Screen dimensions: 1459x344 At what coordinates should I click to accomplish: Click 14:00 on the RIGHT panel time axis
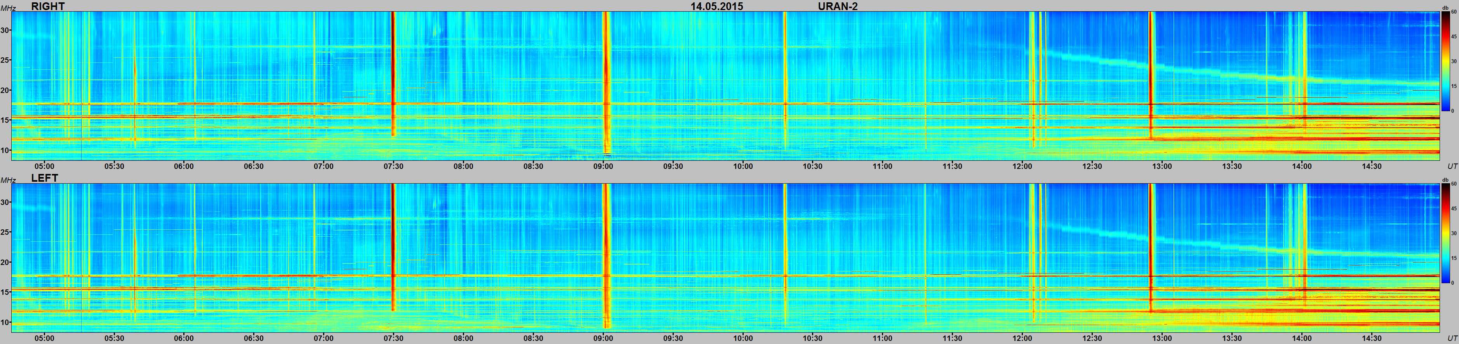[1302, 166]
